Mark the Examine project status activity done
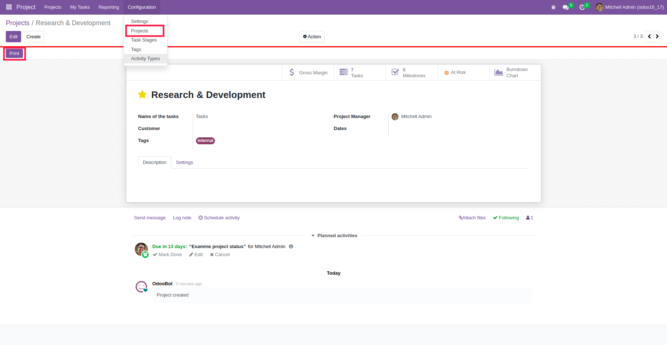Screen dimensions: 667x345 167,255
